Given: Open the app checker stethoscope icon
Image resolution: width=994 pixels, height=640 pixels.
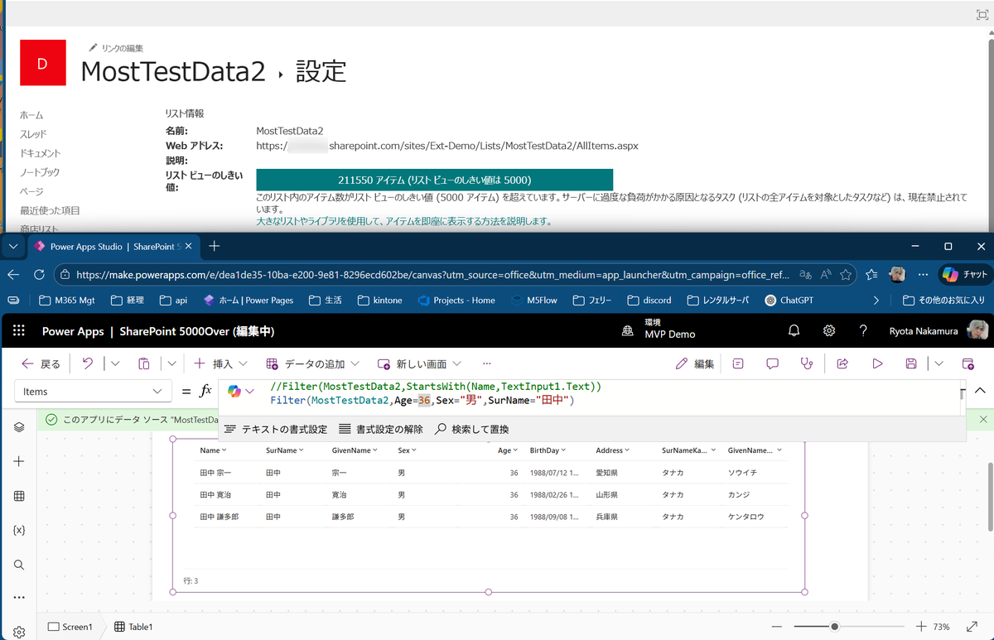Looking at the screenshot, I should (x=807, y=363).
